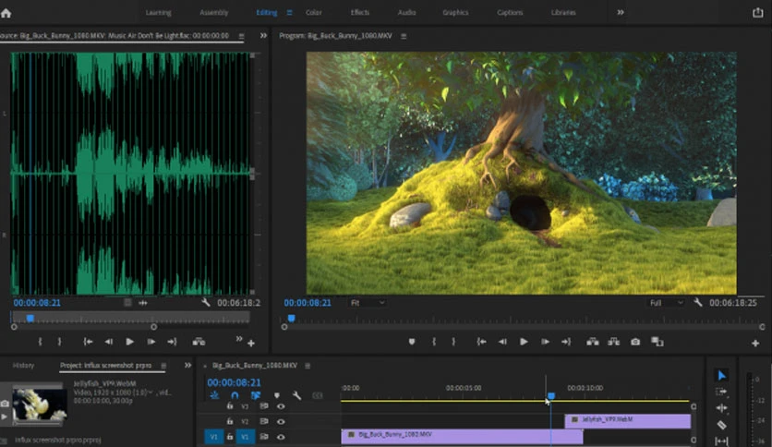Open the Captions workspace
Image resolution: width=772 pixels, height=447 pixels.
coord(510,13)
